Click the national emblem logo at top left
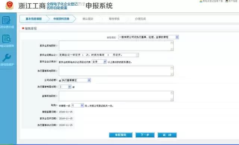This screenshot has height=145, width=239. [x=9, y=5]
